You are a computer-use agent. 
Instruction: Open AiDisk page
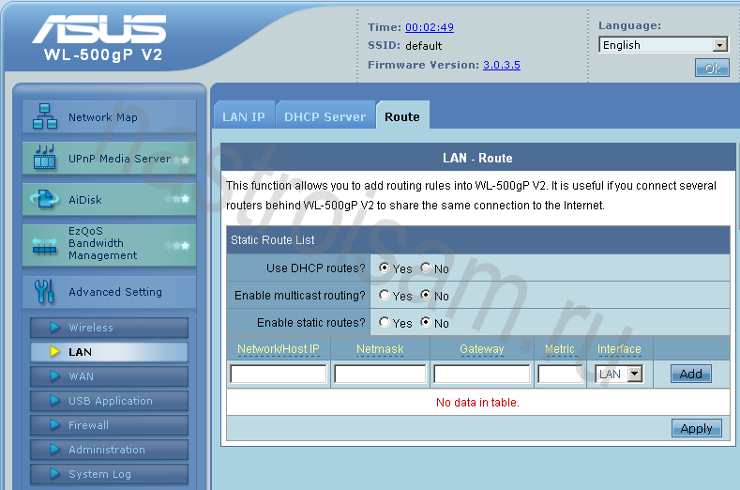click(x=109, y=199)
